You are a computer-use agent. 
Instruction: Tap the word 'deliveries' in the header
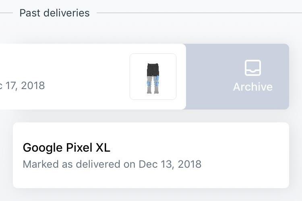click(66, 13)
